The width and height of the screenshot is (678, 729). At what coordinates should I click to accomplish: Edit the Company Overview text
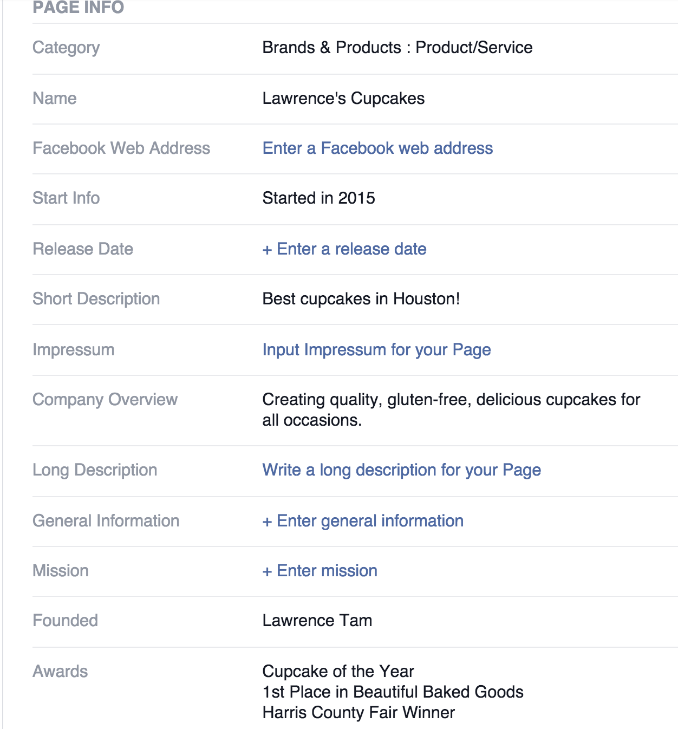(x=451, y=410)
